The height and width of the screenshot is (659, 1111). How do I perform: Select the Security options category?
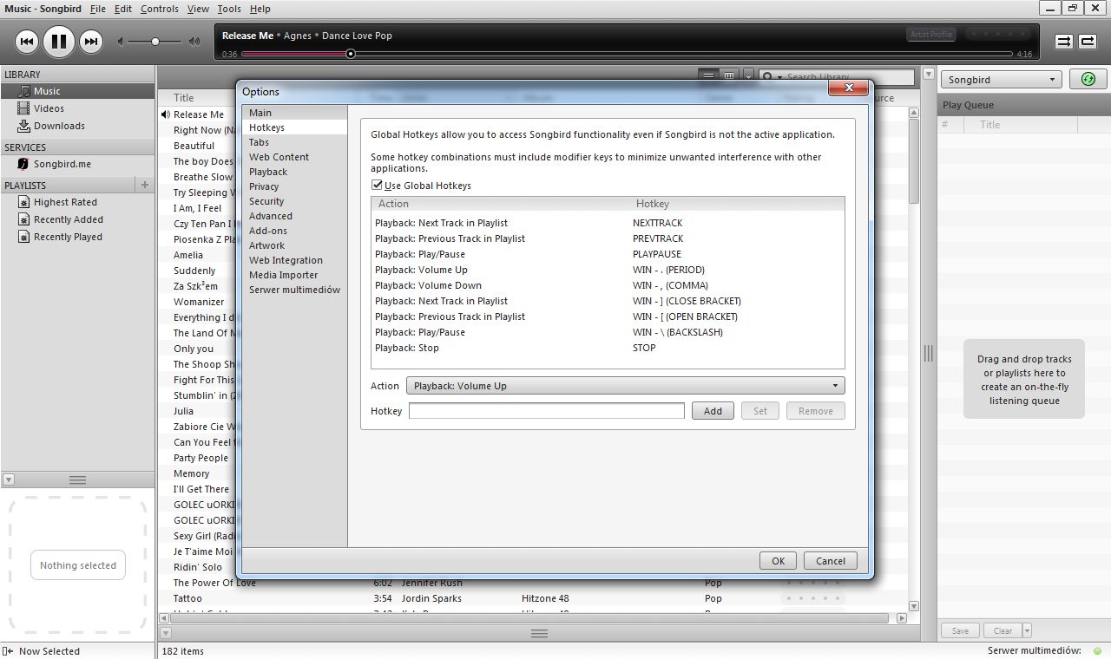294,201
